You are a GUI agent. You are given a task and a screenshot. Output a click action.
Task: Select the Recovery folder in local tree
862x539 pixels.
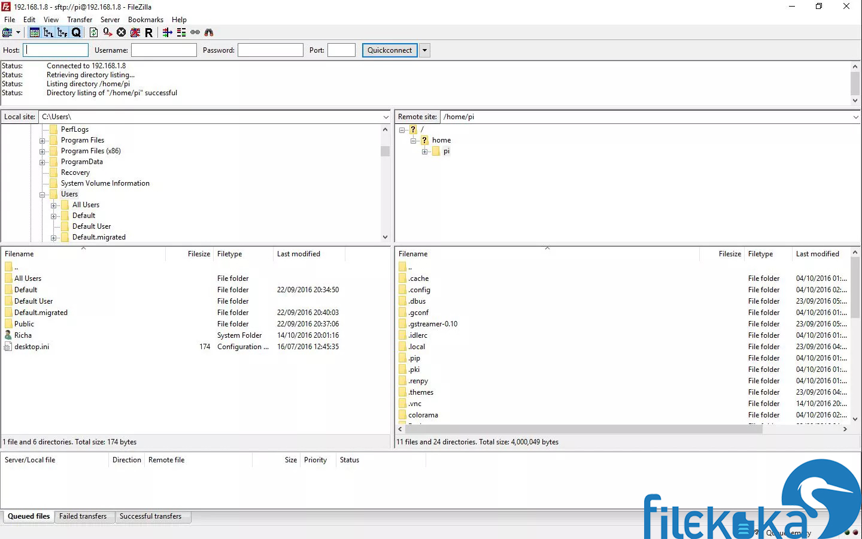(x=75, y=172)
